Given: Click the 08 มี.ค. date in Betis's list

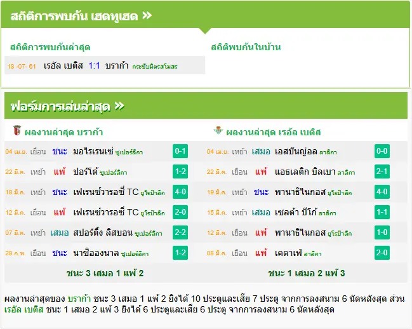Looking at the screenshot, I should tap(217, 253).
